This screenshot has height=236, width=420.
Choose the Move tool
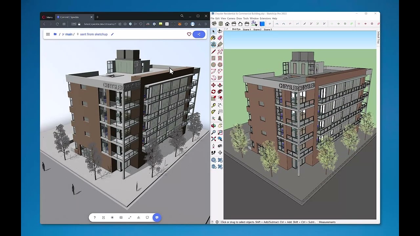click(214, 85)
